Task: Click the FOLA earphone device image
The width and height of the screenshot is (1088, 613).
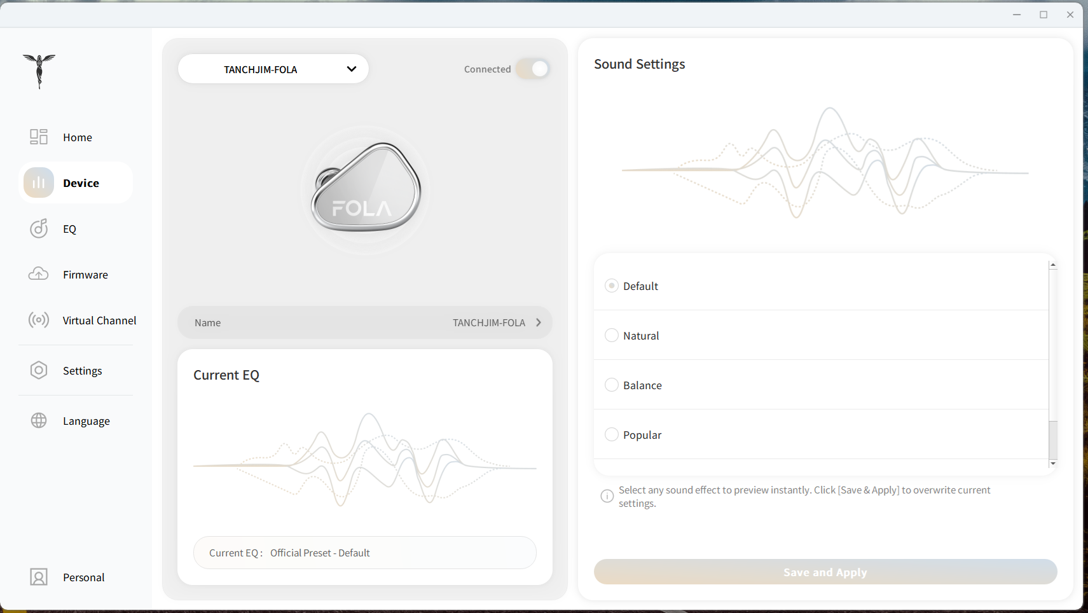Action: click(x=366, y=188)
